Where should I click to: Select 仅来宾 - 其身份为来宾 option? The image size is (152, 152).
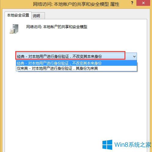tap(76, 68)
